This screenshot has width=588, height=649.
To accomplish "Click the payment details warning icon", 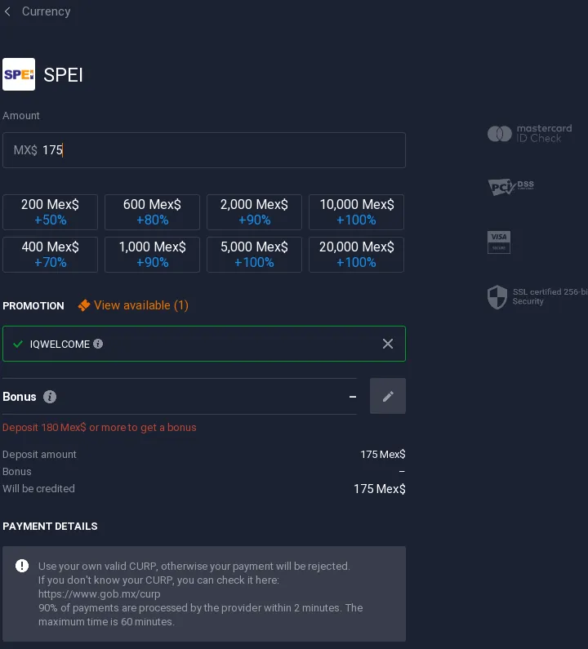I will coord(22,566).
